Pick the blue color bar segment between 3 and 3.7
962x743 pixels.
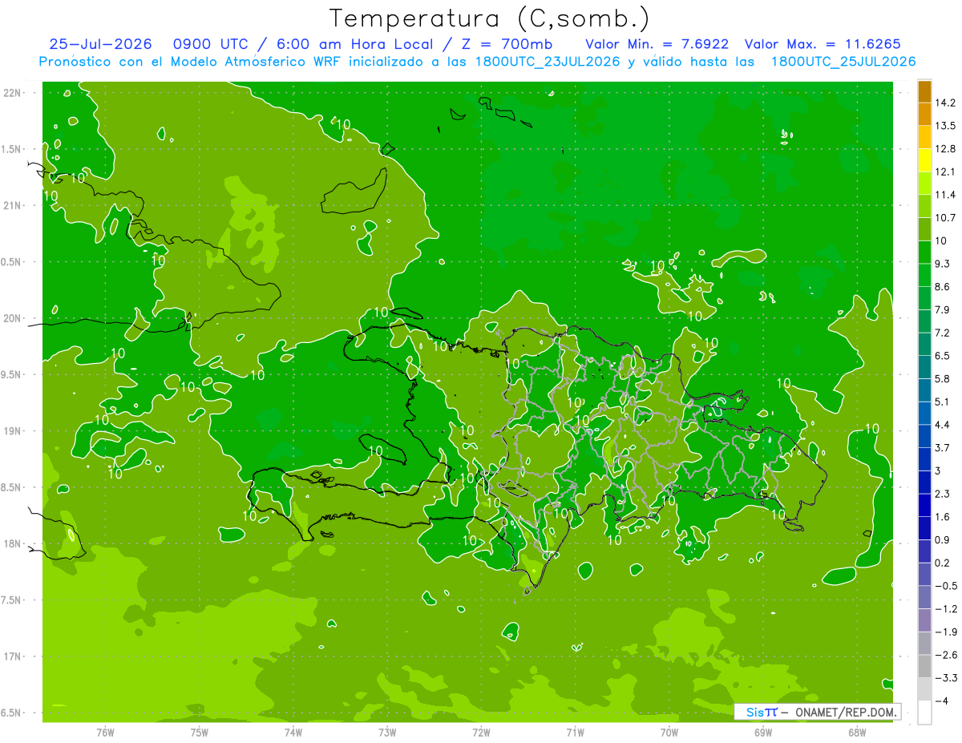point(924,459)
